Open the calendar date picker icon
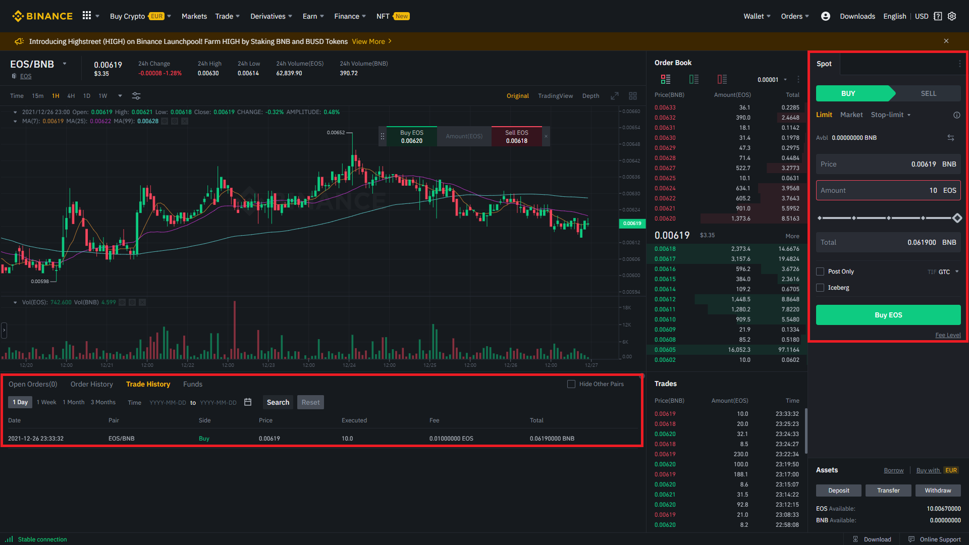 pos(248,402)
